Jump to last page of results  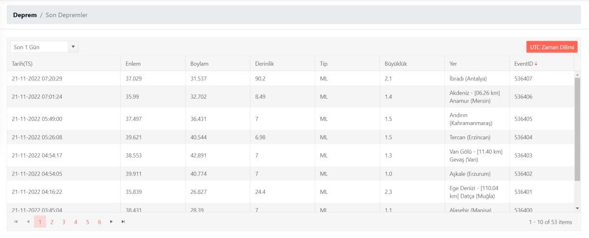tap(123, 222)
